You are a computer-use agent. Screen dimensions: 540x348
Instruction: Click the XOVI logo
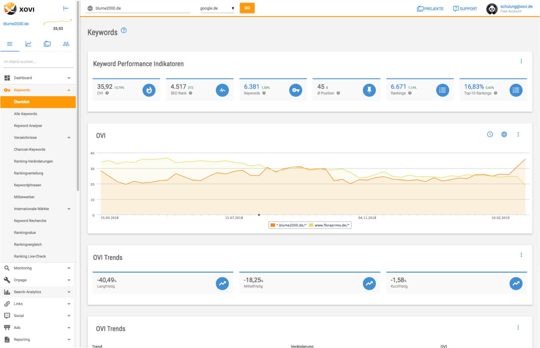(19, 9)
